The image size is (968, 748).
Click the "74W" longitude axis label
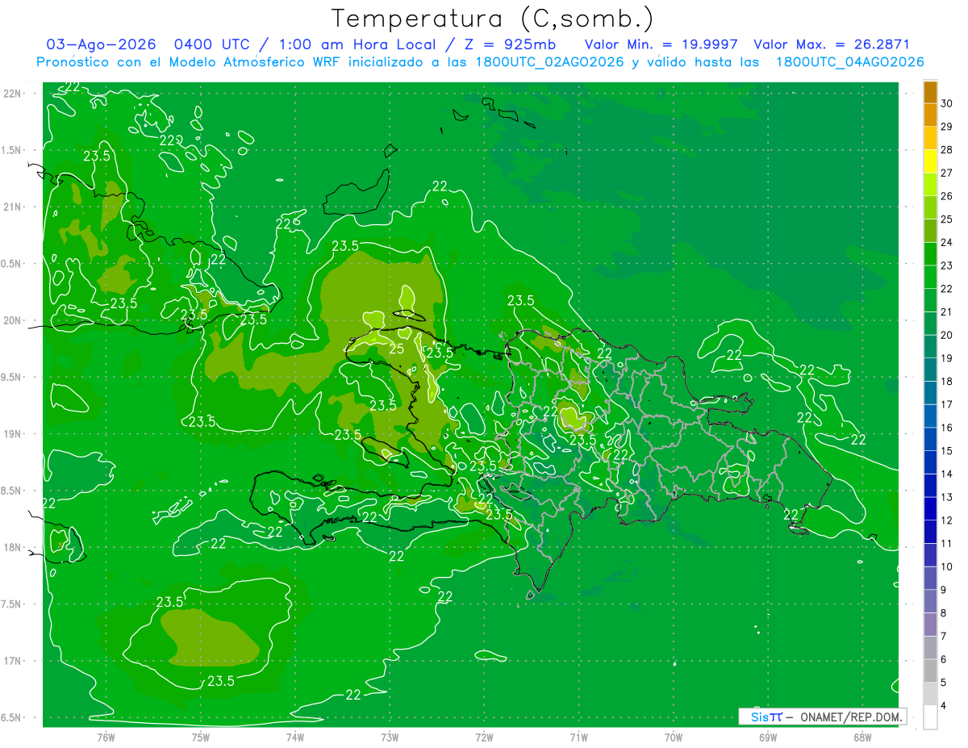[x=295, y=737]
